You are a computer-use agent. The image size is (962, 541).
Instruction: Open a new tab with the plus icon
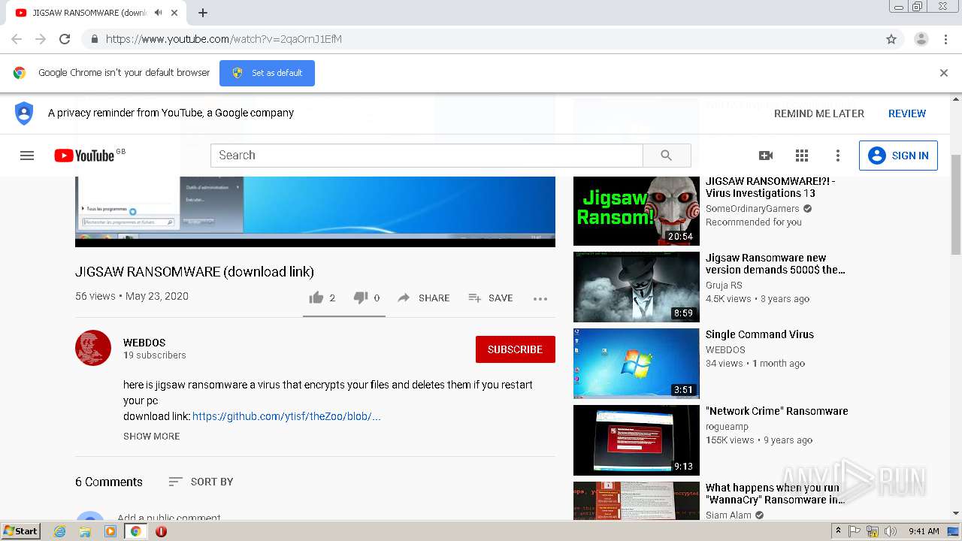click(x=203, y=13)
